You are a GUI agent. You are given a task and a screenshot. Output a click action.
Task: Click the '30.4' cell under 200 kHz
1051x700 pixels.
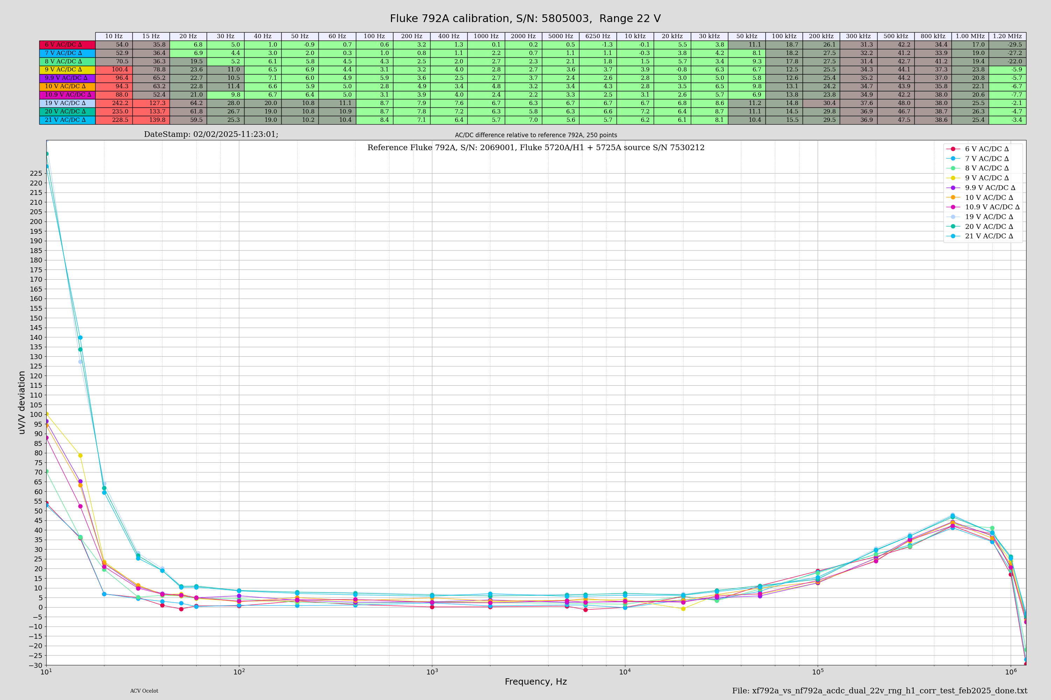[x=821, y=103]
